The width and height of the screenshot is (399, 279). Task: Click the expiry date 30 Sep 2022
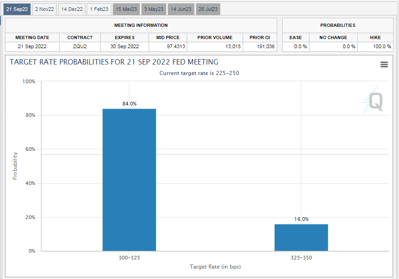(125, 46)
